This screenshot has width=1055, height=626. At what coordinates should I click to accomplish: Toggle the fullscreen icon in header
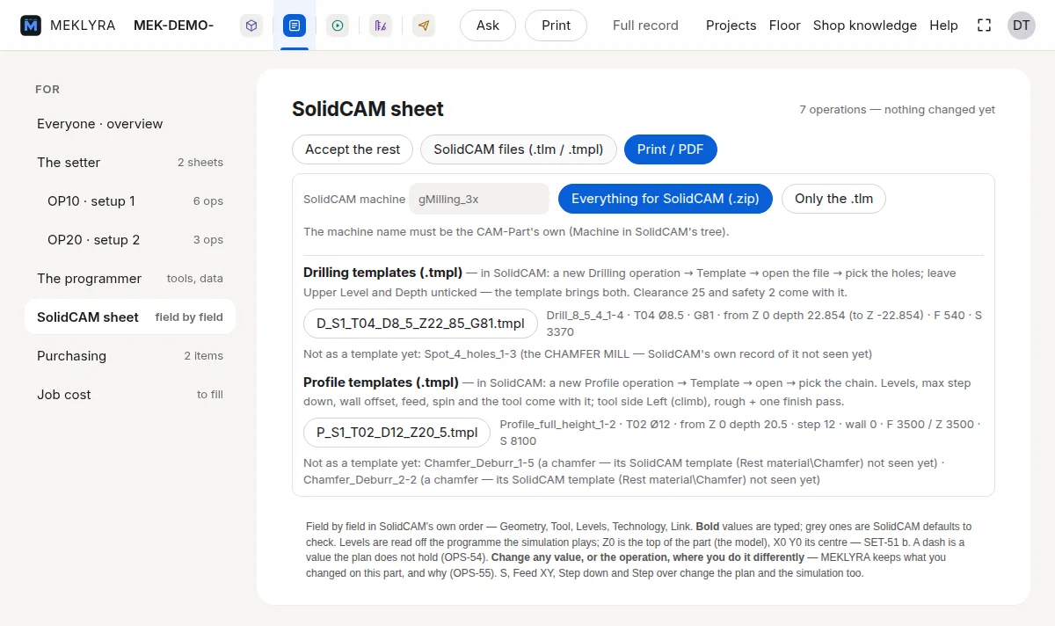[985, 25]
